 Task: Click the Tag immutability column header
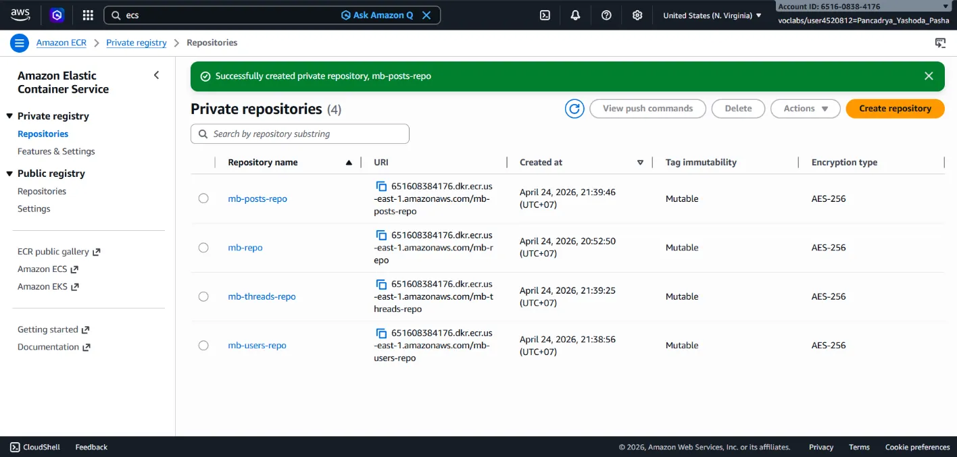click(x=701, y=162)
